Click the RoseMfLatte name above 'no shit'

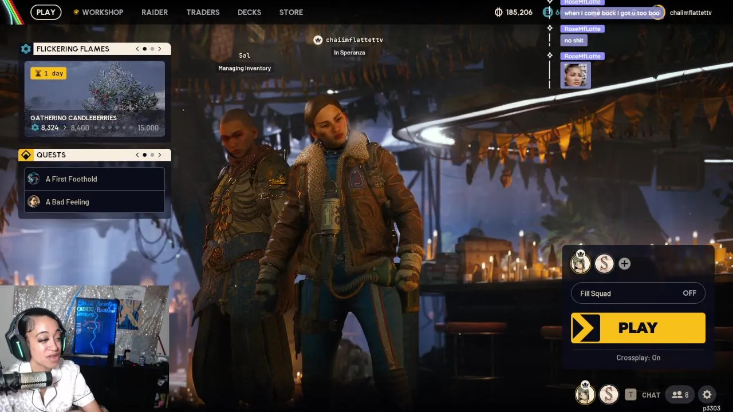click(583, 29)
